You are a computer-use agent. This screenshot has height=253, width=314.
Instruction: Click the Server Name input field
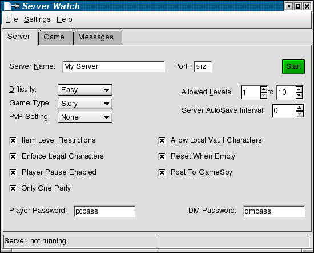click(x=114, y=66)
